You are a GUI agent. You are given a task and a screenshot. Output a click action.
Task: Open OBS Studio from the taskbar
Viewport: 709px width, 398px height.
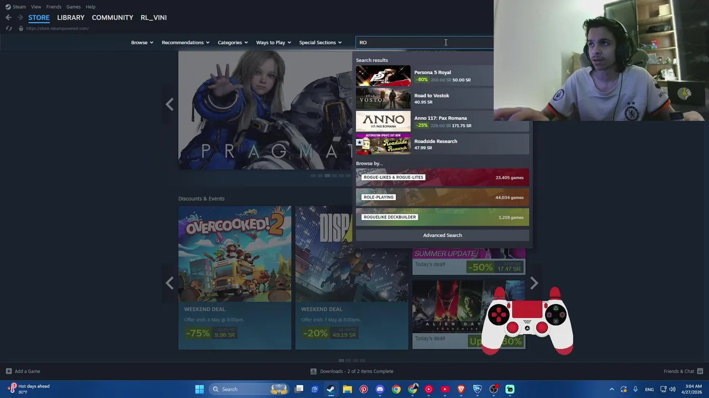click(494, 389)
